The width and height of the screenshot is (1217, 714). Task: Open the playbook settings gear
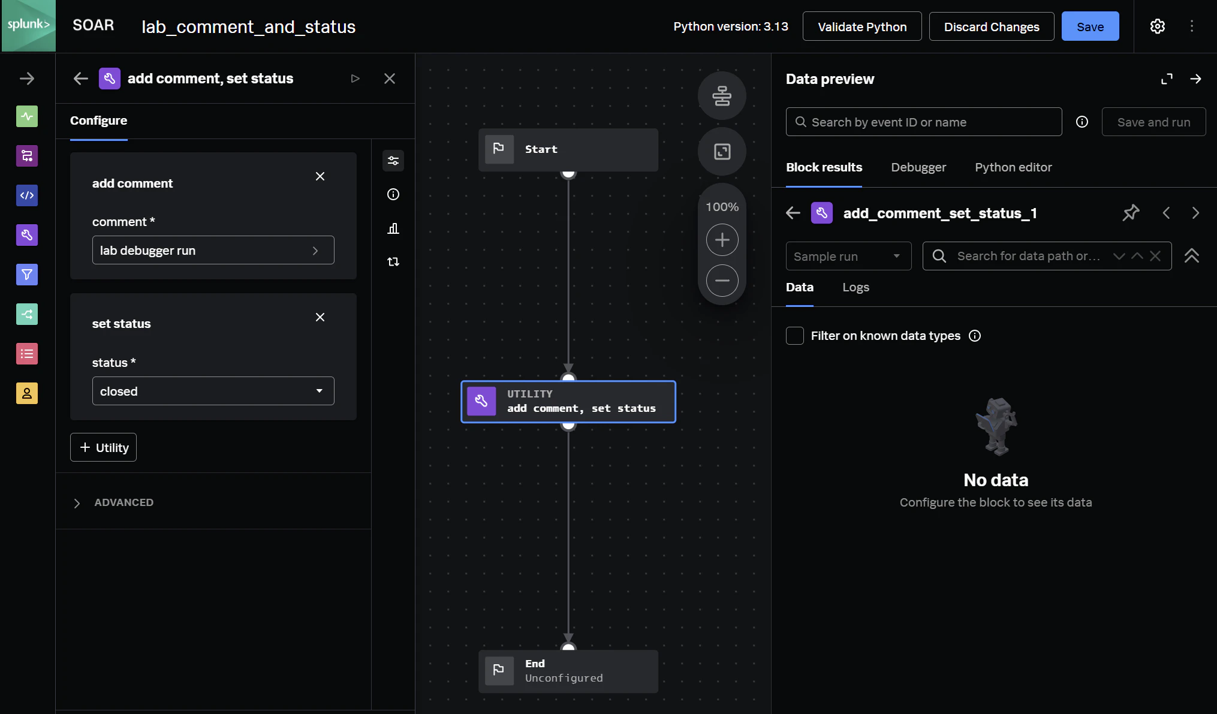pos(1158,26)
